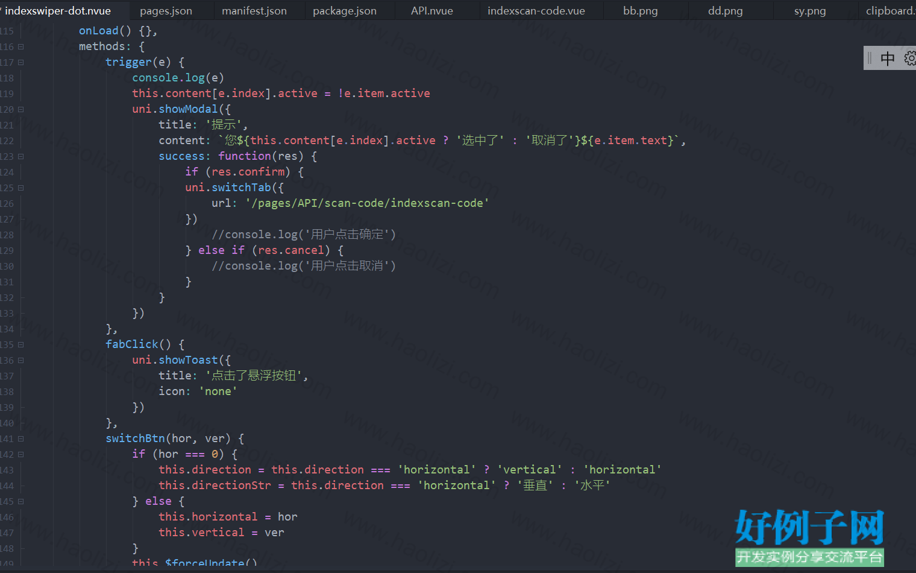Click the '用户点击确定' comment line
Image resolution: width=916 pixels, height=573 pixels.
coord(304,235)
